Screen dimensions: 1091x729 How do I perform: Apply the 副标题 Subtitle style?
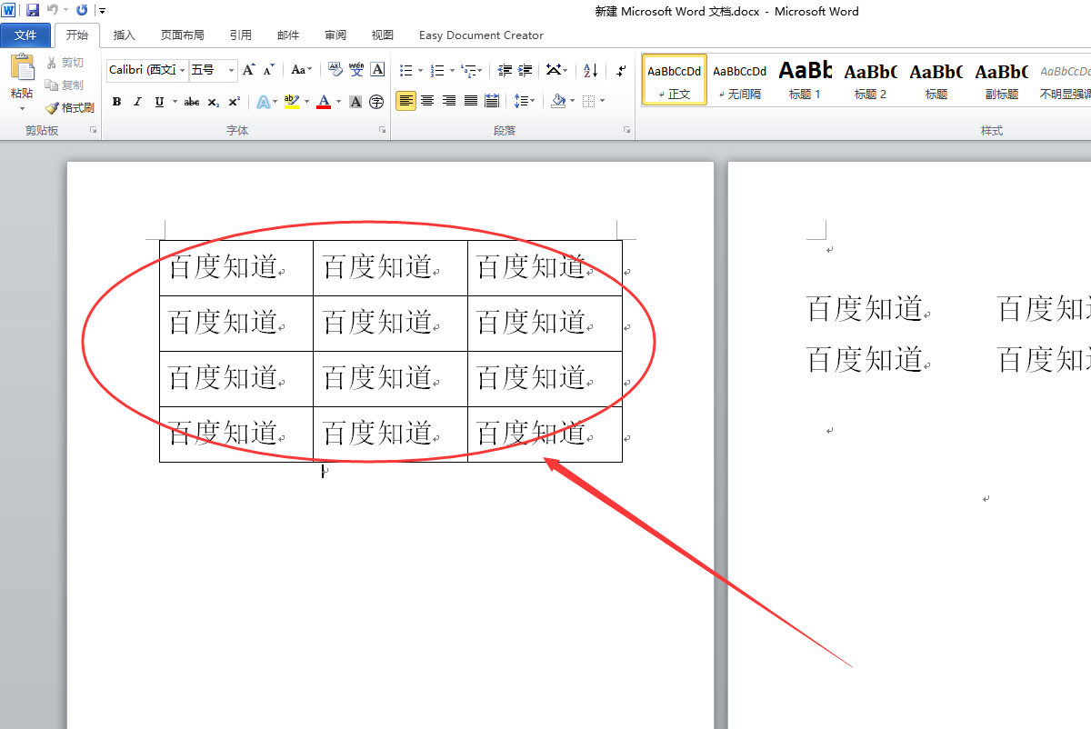coord(1001,80)
